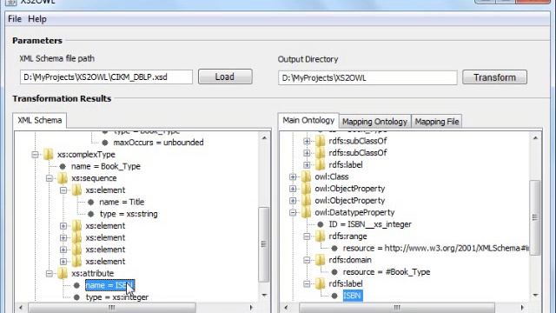Open the Mapping File tab
Image resolution: width=556 pixels, height=313 pixels.
437,122
